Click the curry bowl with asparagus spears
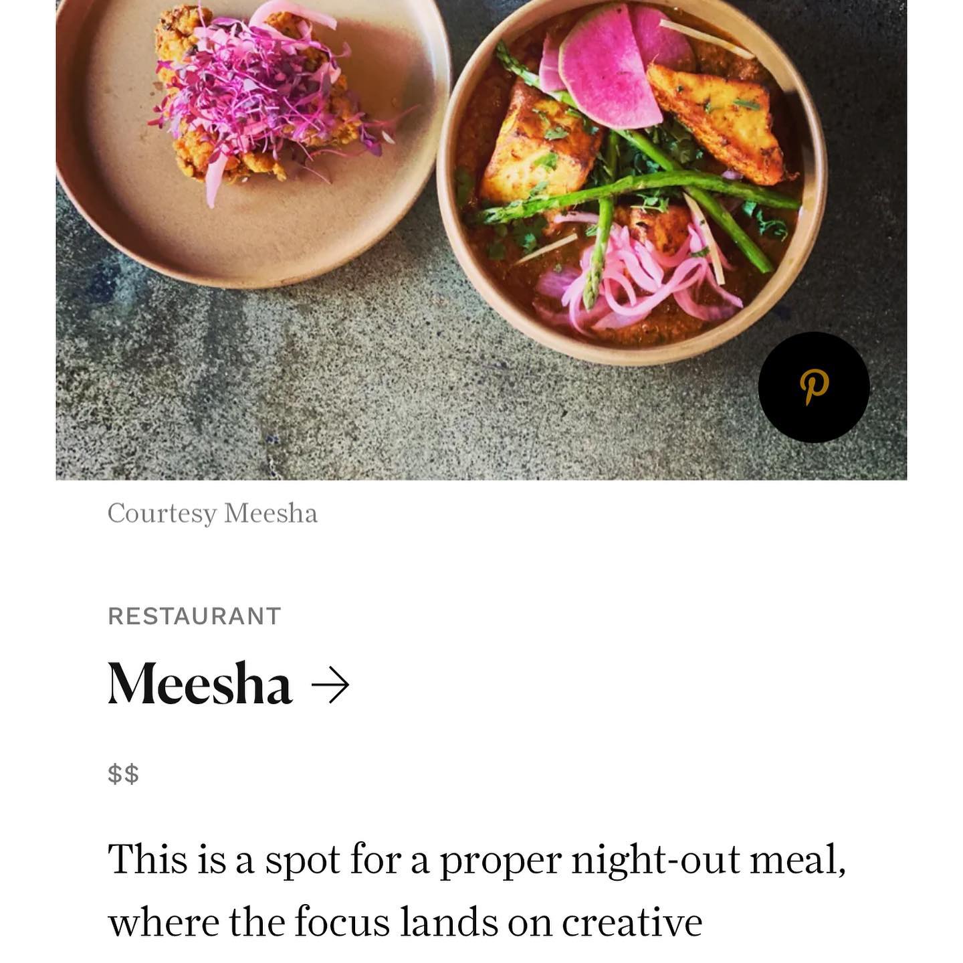Image resolution: width=963 pixels, height=963 pixels. (x=631, y=181)
